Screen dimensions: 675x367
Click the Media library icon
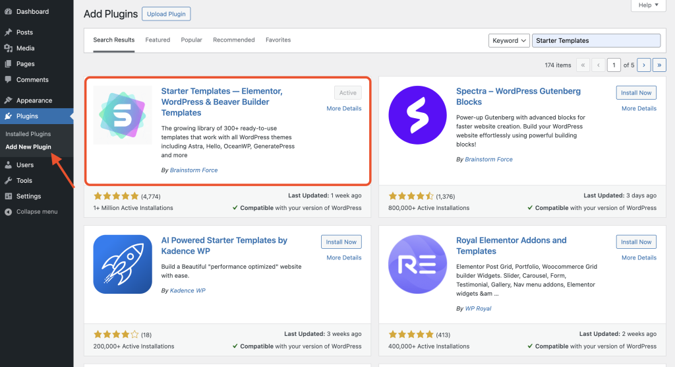coord(8,48)
